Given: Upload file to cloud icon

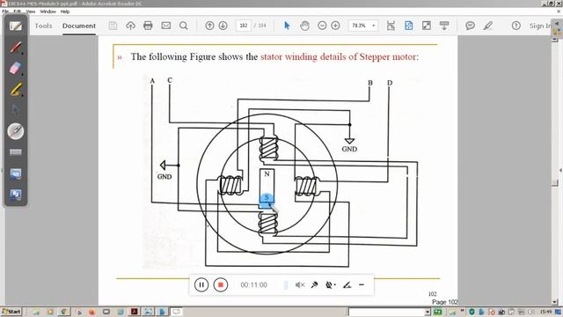Looking at the screenshot, I should (x=130, y=26).
